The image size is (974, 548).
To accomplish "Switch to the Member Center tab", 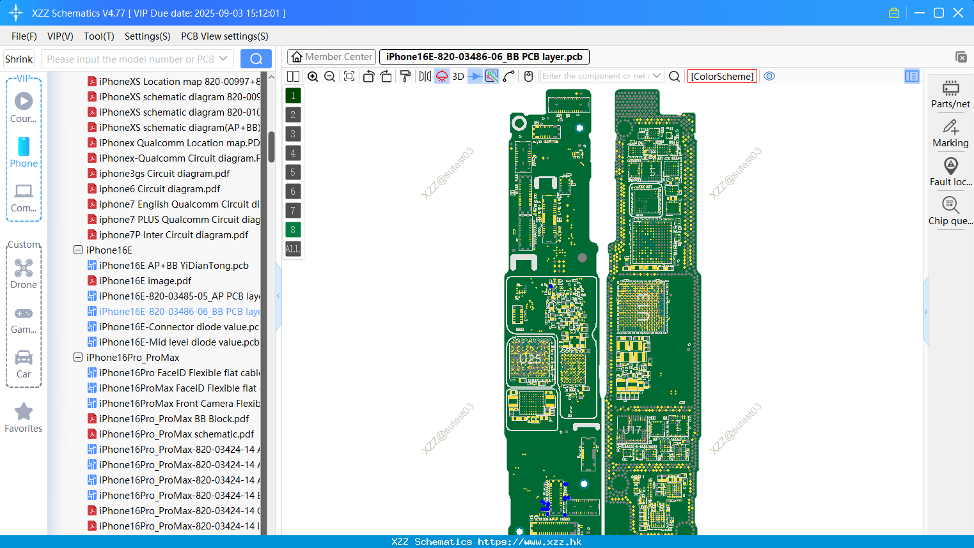I will click(331, 57).
